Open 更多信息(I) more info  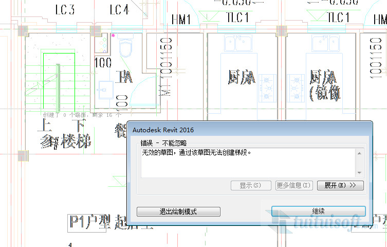pyautogui.click(x=294, y=185)
